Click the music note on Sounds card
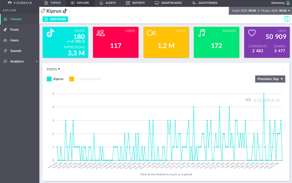This screenshot has height=183, width=292. click(x=202, y=33)
